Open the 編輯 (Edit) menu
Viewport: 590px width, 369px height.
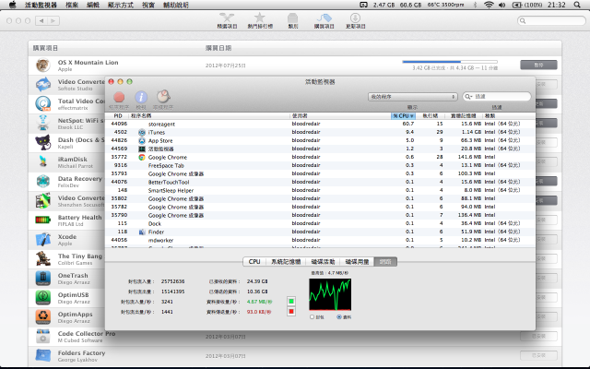click(x=93, y=5)
